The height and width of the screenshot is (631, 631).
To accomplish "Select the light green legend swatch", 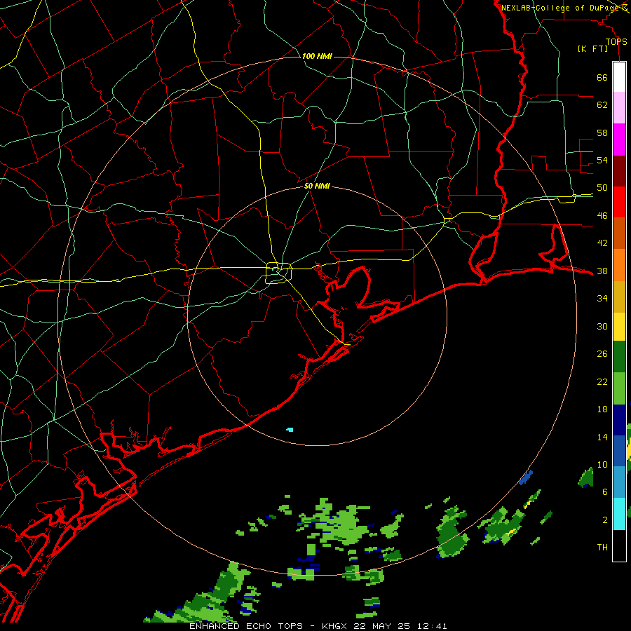I will click(619, 388).
